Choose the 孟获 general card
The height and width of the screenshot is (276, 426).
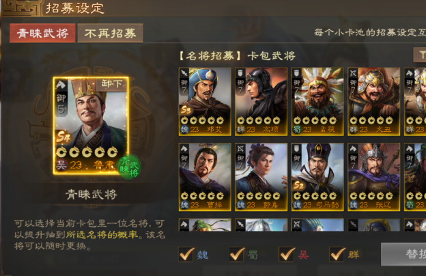(317, 101)
